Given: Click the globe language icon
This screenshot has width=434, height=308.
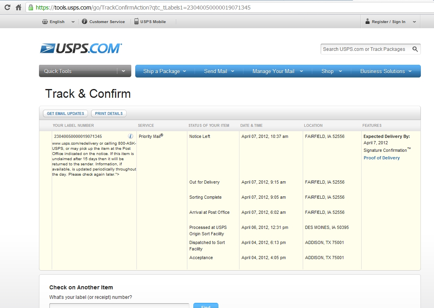Looking at the screenshot, I should point(45,21).
